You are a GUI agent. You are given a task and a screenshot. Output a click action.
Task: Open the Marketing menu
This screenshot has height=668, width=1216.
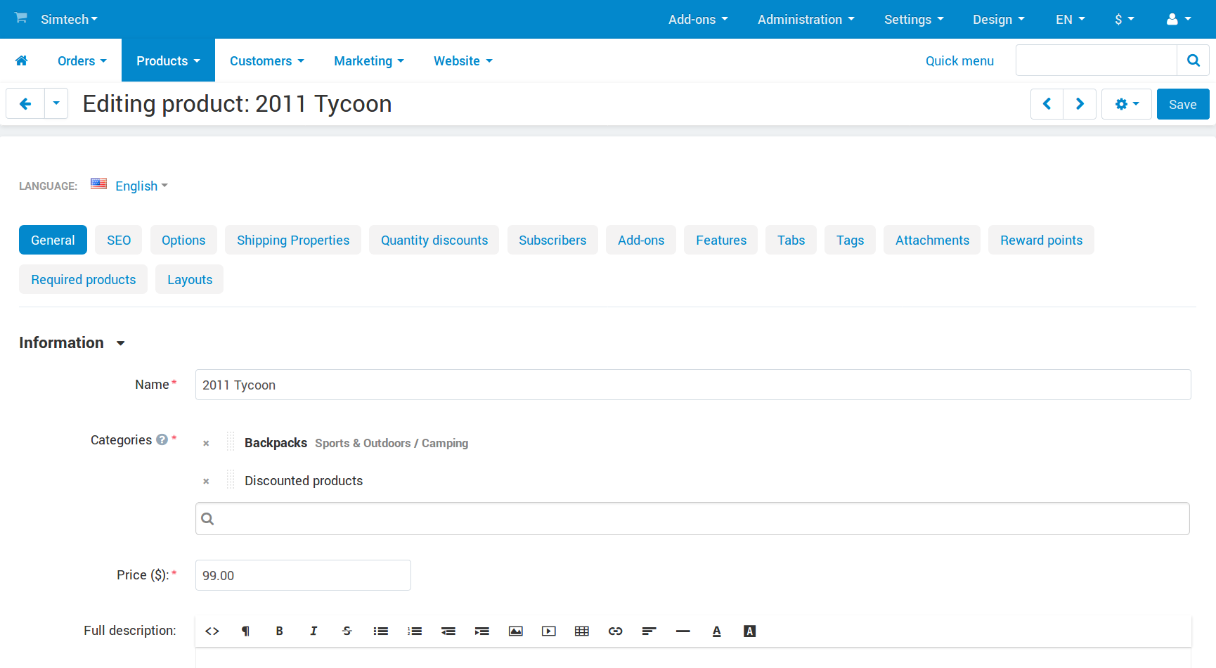coord(369,60)
